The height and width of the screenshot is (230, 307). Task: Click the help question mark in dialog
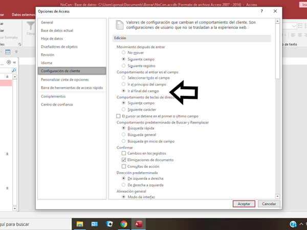(262, 11)
